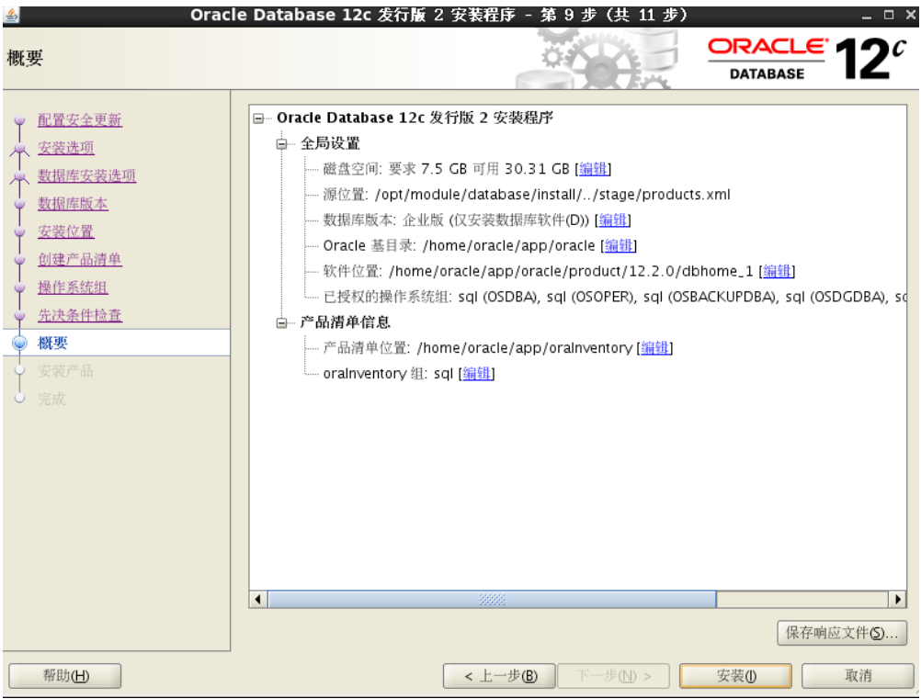
Task: Click the step marker icon beside 安装选项
Action: 20,148
